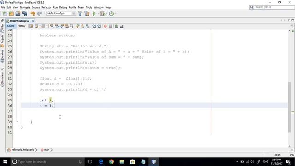Open the Tools menu

tap(89, 7)
